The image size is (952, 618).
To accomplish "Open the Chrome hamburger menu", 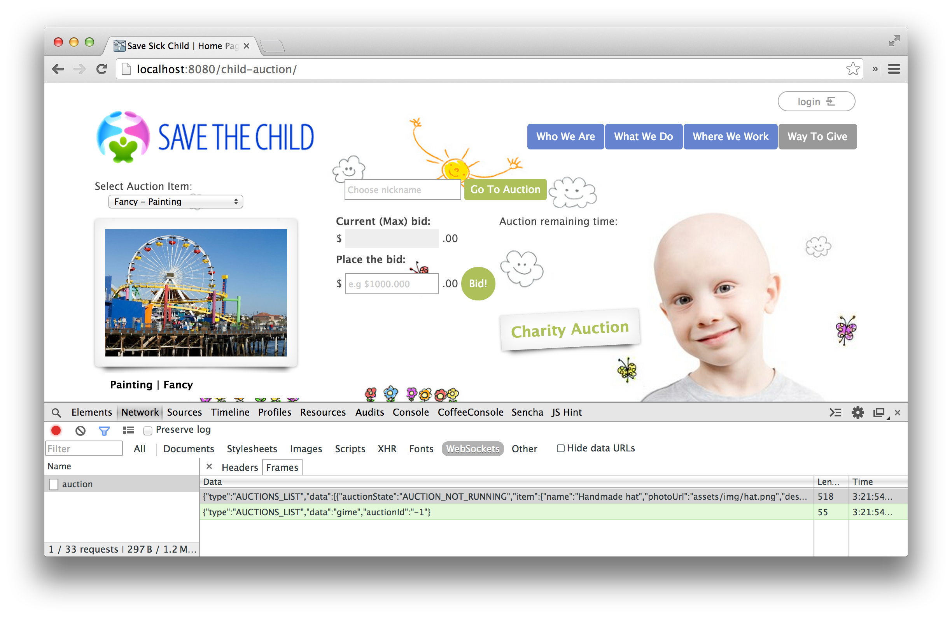I will [894, 69].
